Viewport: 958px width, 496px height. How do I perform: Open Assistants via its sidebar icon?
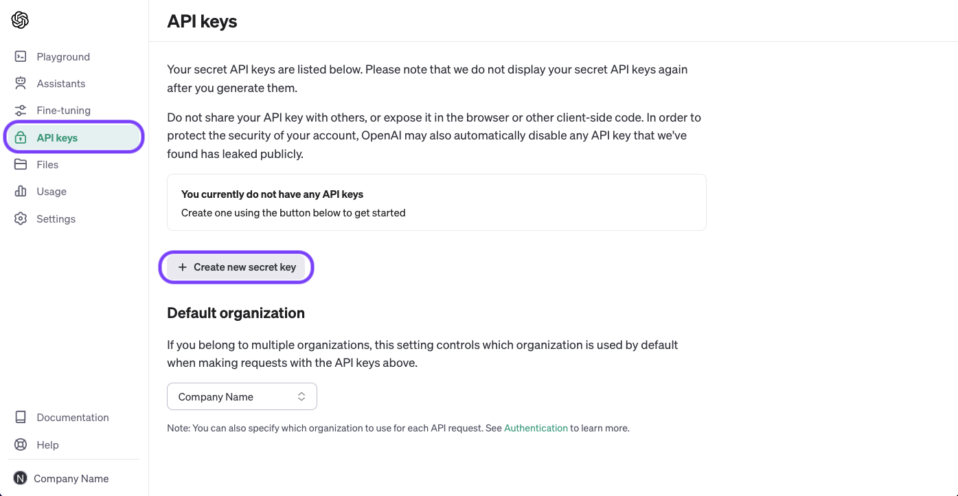20,83
